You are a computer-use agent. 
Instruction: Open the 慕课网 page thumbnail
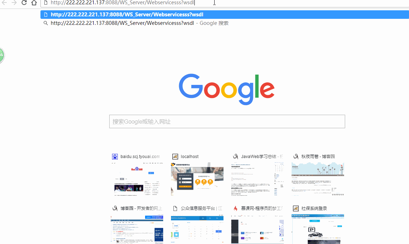coord(258,230)
